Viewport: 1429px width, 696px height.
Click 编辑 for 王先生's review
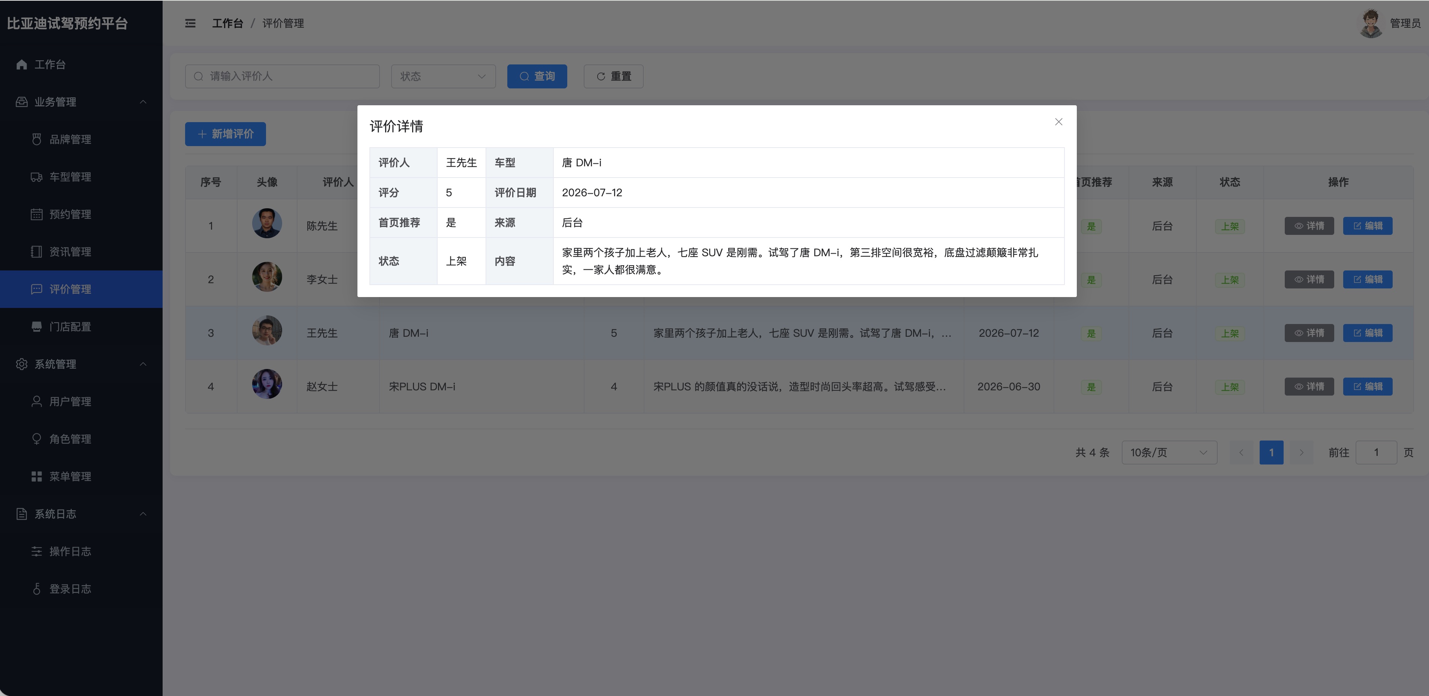pos(1368,333)
